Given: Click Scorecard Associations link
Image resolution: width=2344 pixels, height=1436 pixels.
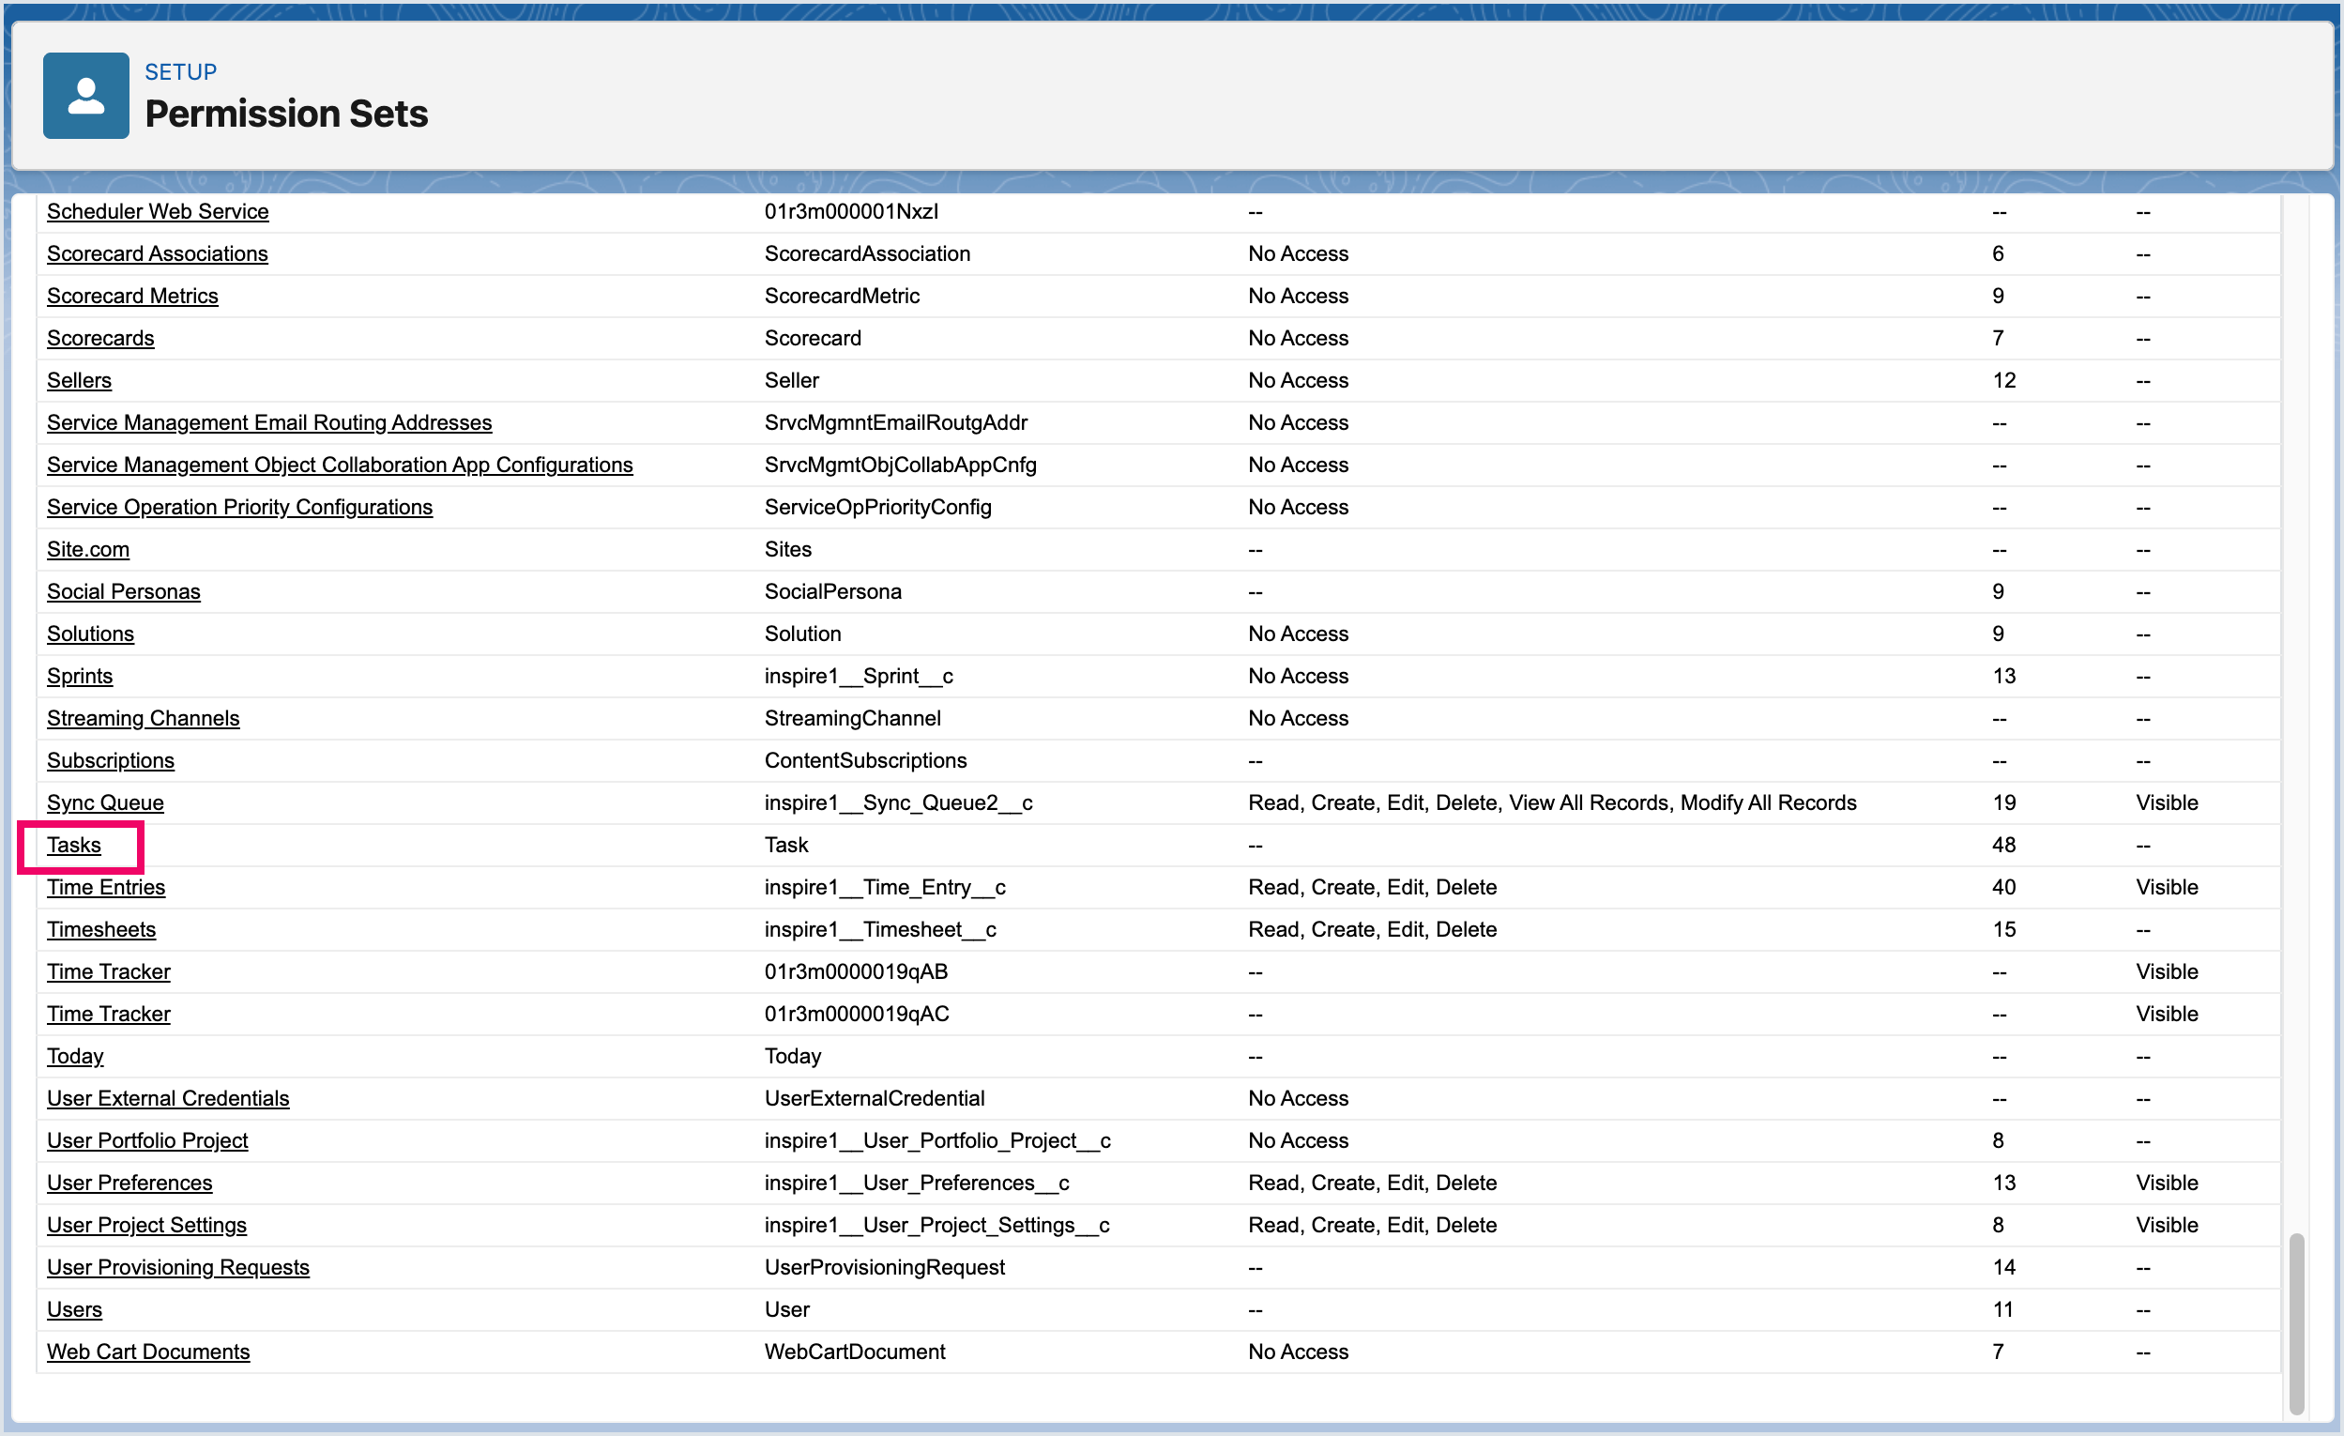Looking at the screenshot, I should coord(157,253).
